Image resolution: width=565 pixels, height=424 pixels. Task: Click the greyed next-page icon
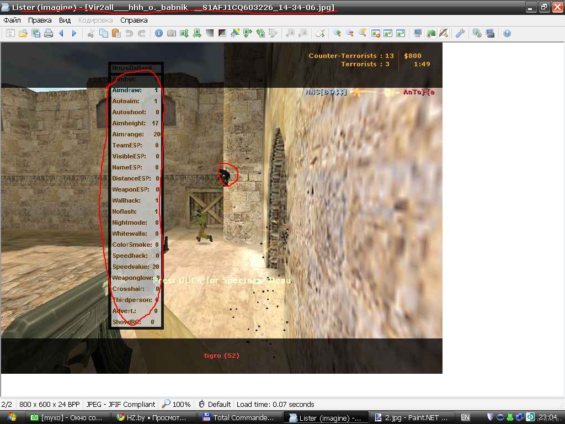(x=303, y=34)
